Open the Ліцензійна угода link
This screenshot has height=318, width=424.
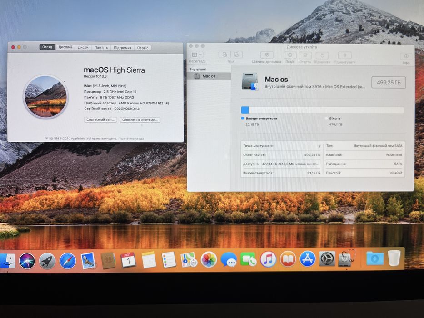(x=131, y=139)
